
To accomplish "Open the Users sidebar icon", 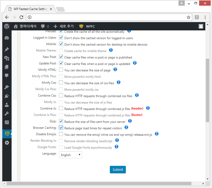I will click(x=7, y=105).
